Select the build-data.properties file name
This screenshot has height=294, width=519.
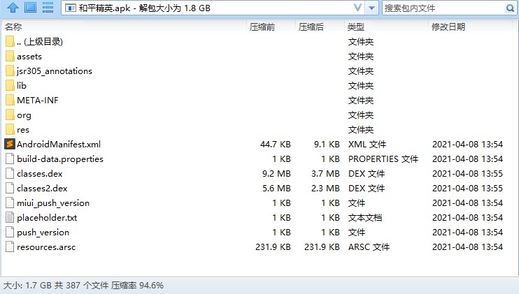click(60, 159)
